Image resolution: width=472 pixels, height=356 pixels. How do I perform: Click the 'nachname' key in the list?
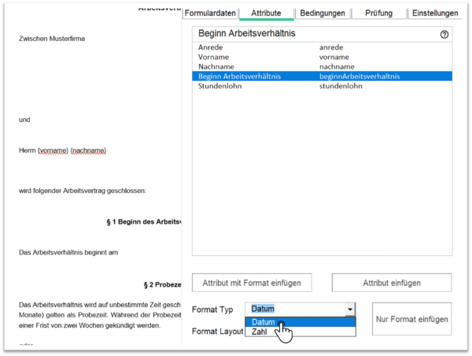337,67
